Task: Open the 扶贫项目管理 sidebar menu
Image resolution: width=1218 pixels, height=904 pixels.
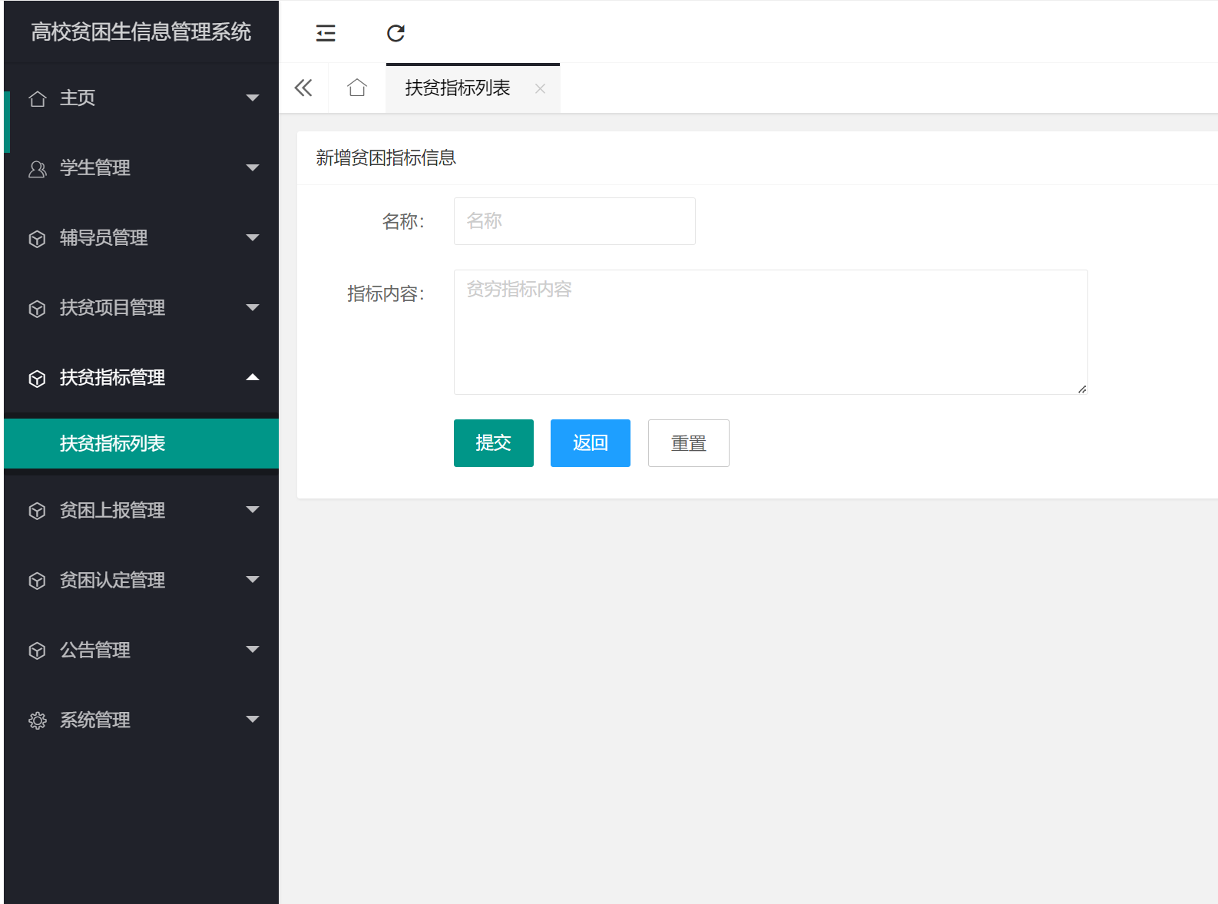Action: pos(141,308)
